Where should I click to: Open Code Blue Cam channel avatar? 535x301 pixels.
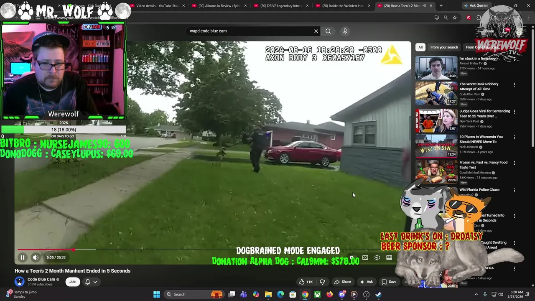pos(20,282)
